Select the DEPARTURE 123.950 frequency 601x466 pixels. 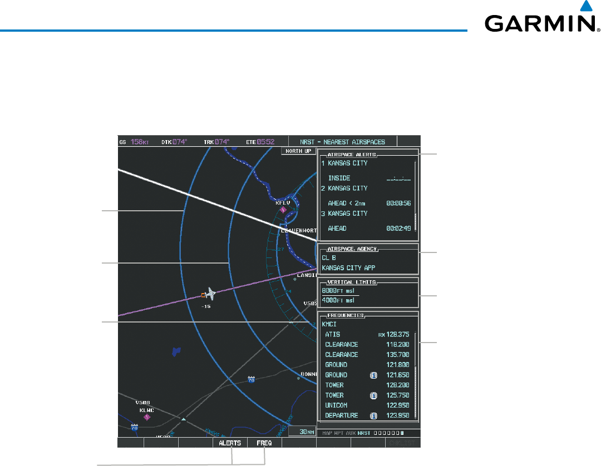(x=367, y=416)
